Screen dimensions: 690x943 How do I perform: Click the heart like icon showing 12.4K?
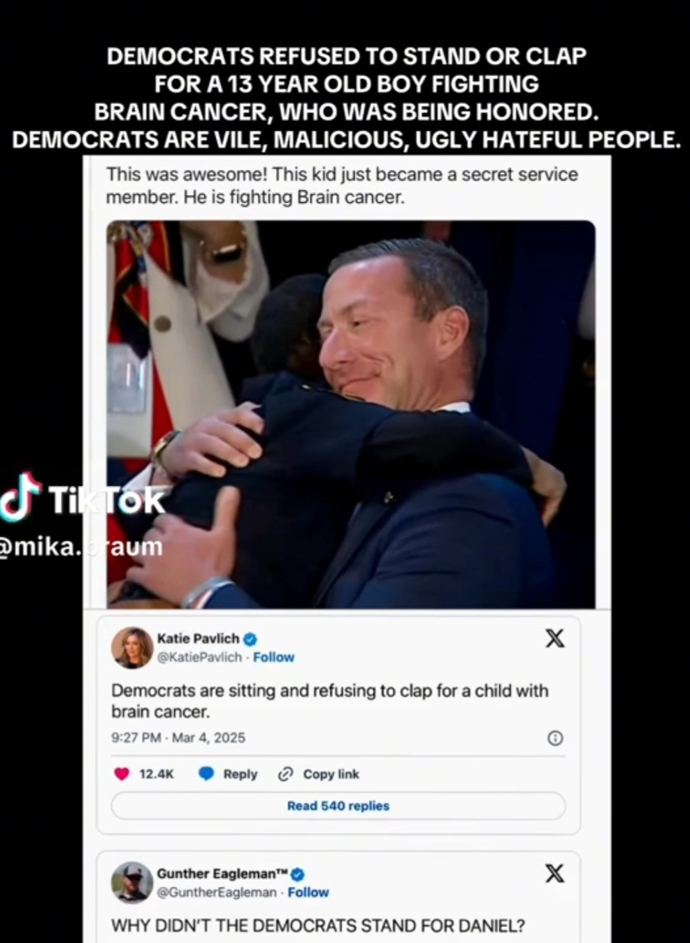coord(122,774)
